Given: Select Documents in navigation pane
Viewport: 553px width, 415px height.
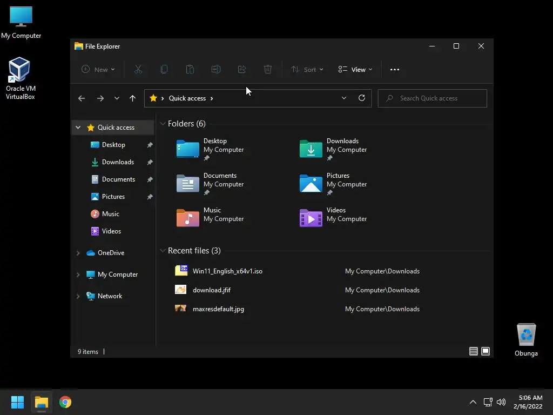Looking at the screenshot, I should point(118,179).
